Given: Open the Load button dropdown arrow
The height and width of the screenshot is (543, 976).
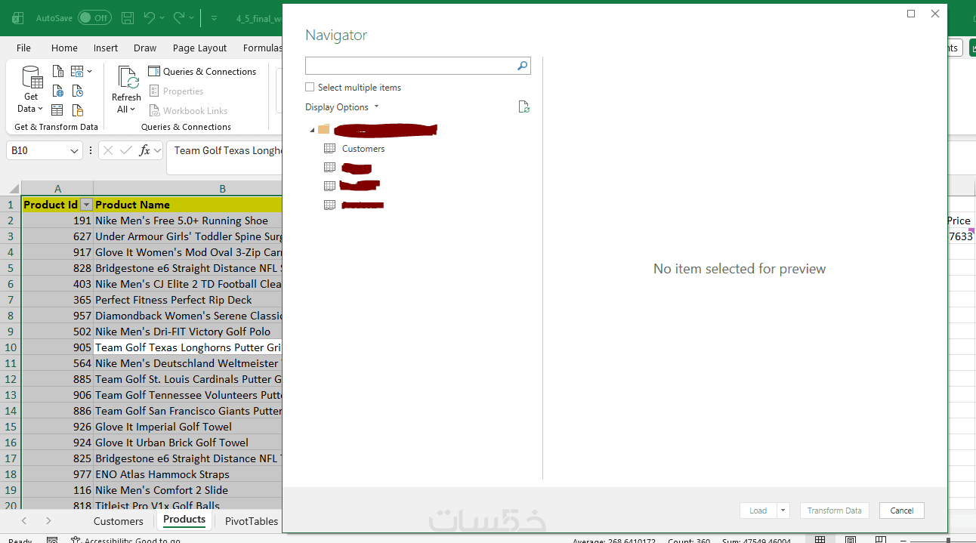Looking at the screenshot, I should [x=783, y=511].
